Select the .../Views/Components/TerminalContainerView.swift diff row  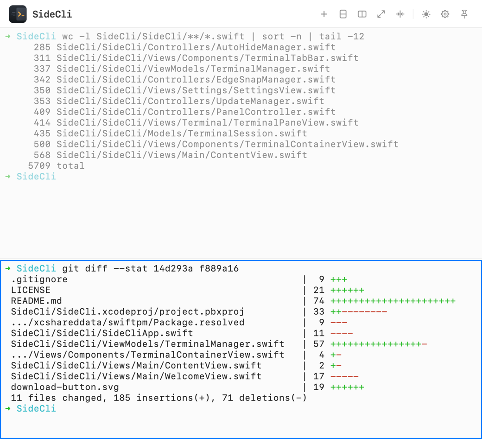click(x=176, y=355)
